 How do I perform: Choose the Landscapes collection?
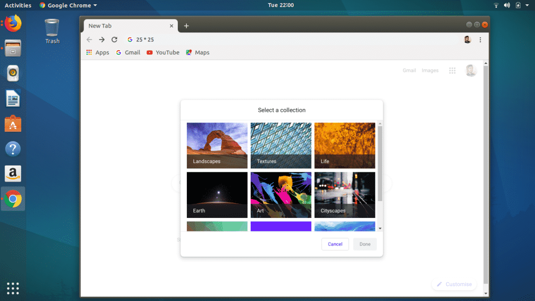[x=217, y=146]
